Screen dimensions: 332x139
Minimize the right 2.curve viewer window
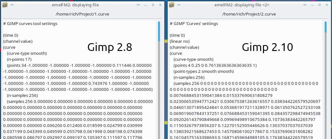(x=312, y=5)
